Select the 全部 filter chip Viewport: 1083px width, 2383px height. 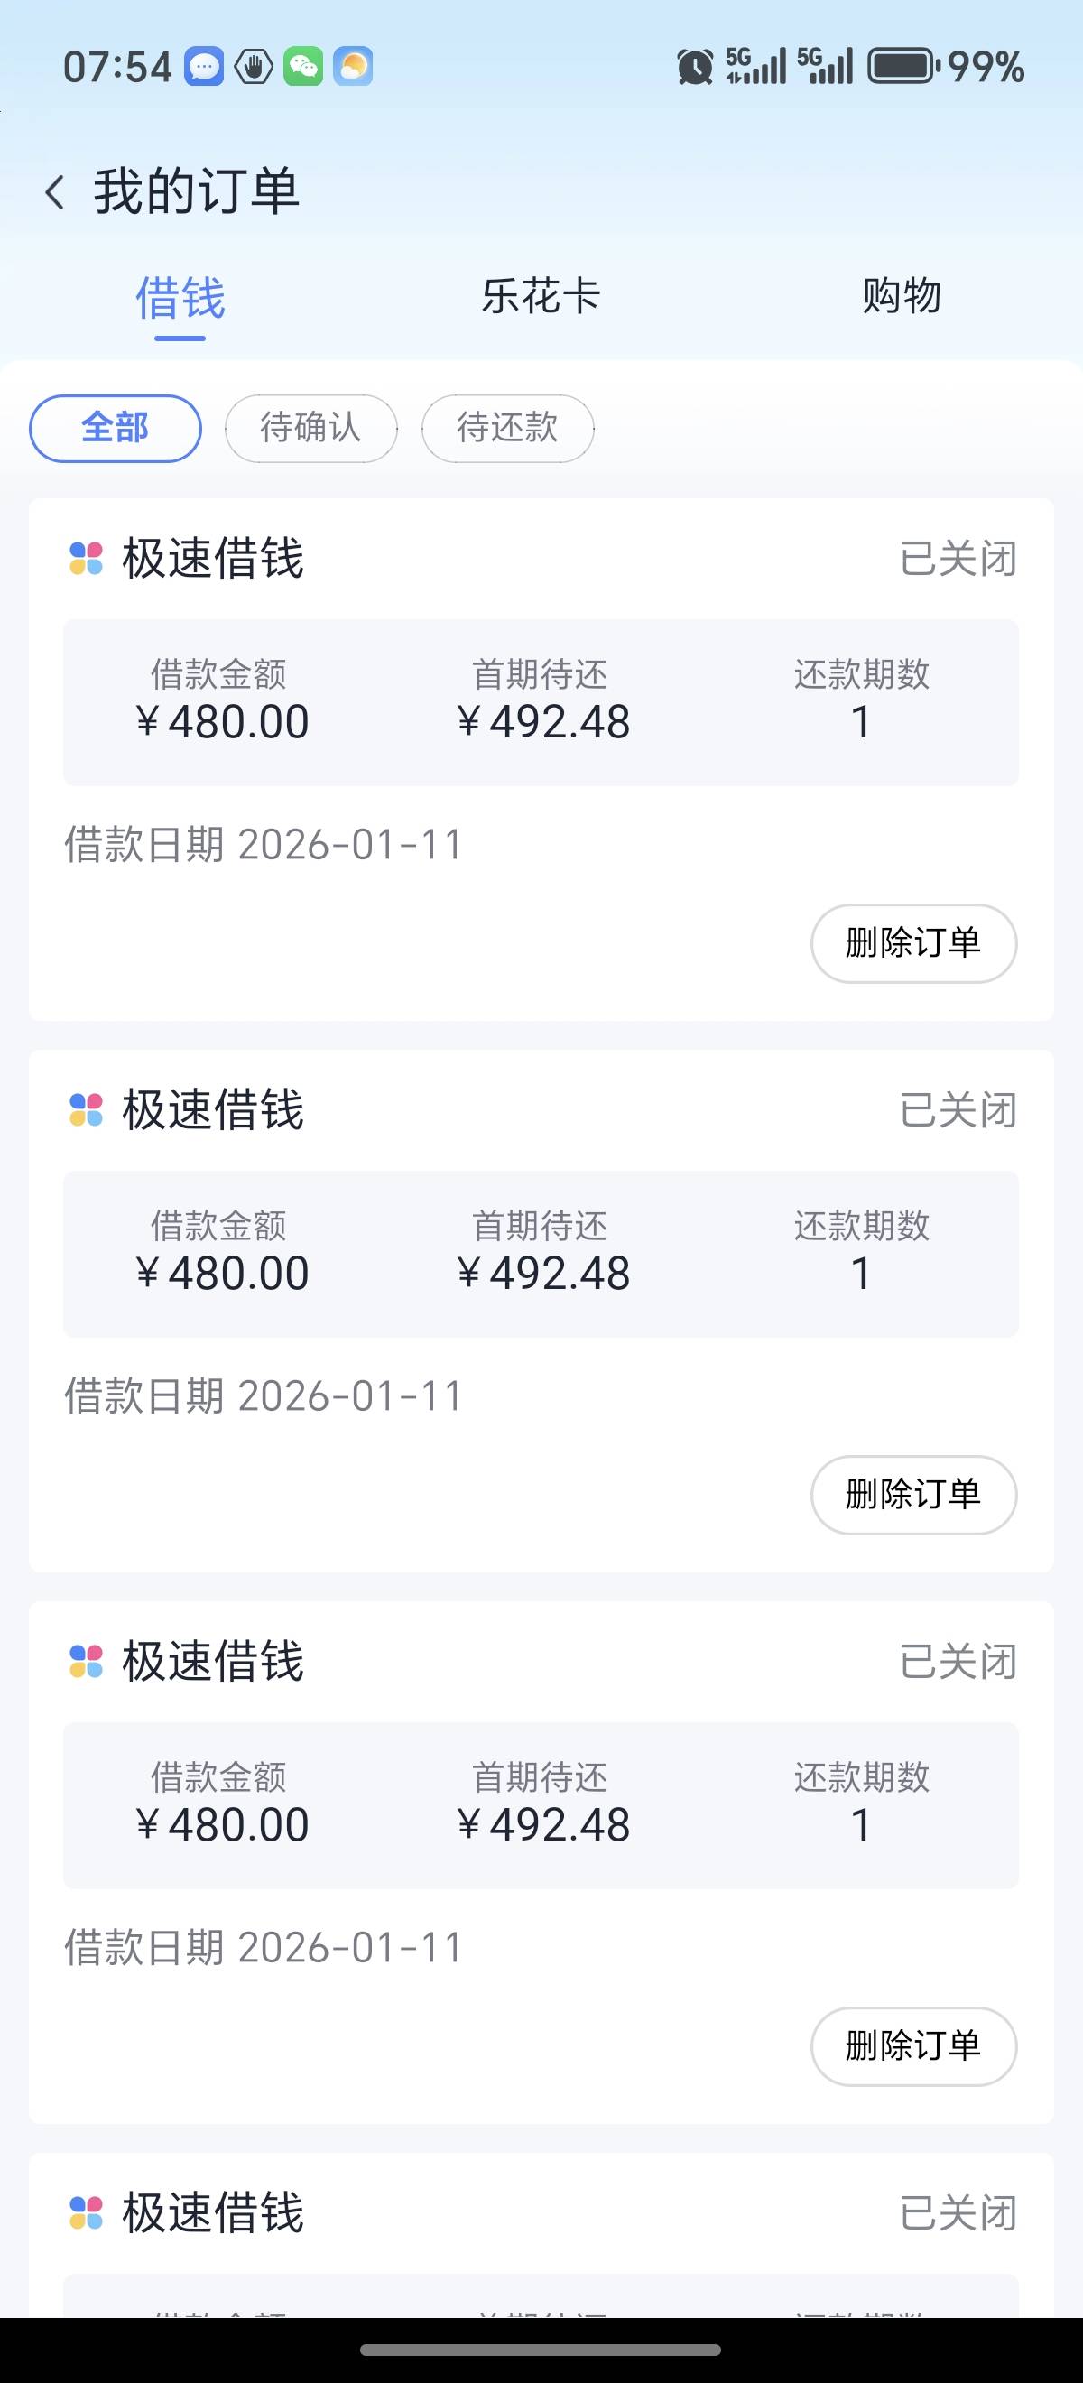[x=116, y=429]
